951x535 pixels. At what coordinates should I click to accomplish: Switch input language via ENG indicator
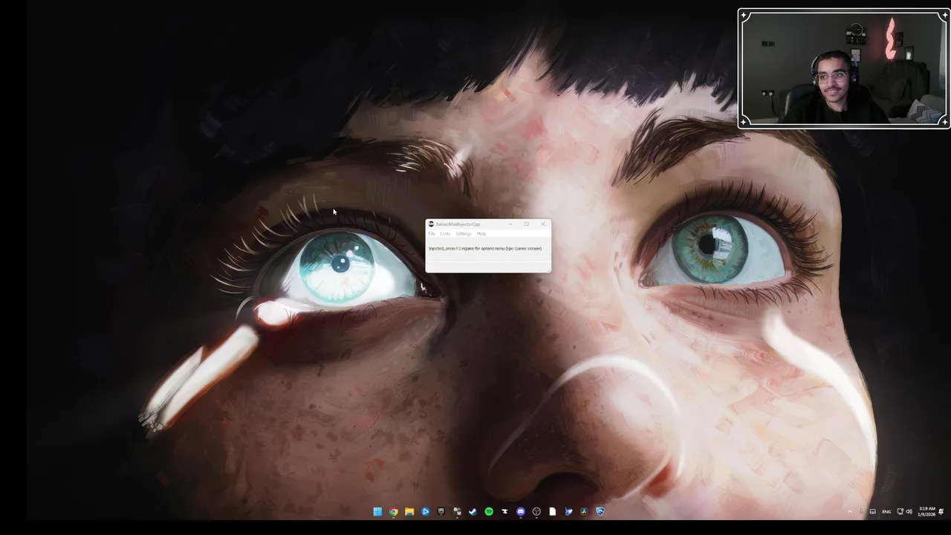coord(886,512)
